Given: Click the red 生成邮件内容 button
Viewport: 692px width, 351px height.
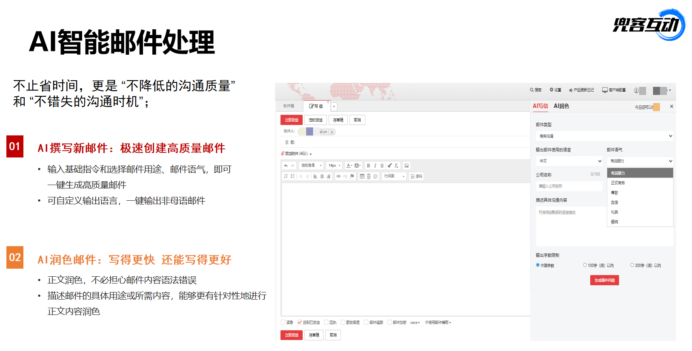Looking at the screenshot, I should pos(604,280).
